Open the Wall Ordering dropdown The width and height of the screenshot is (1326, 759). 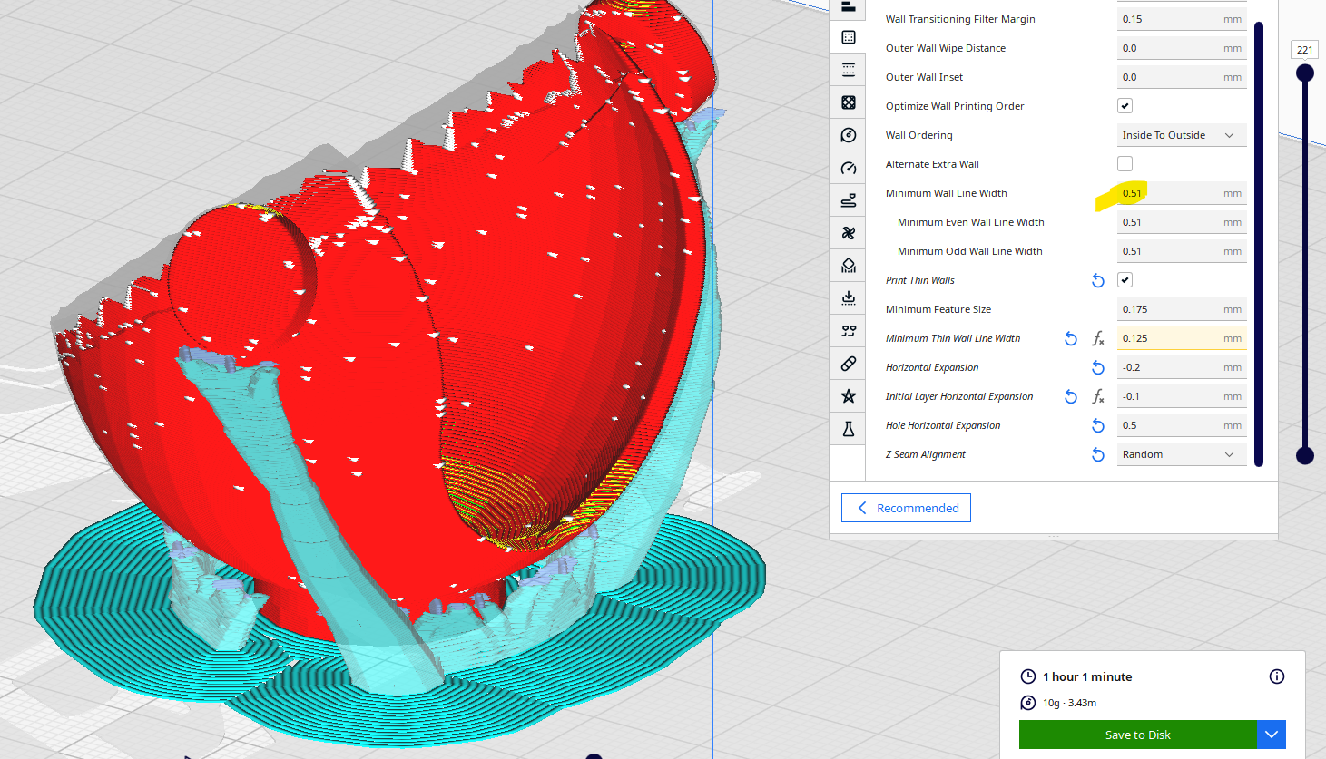(1181, 134)
